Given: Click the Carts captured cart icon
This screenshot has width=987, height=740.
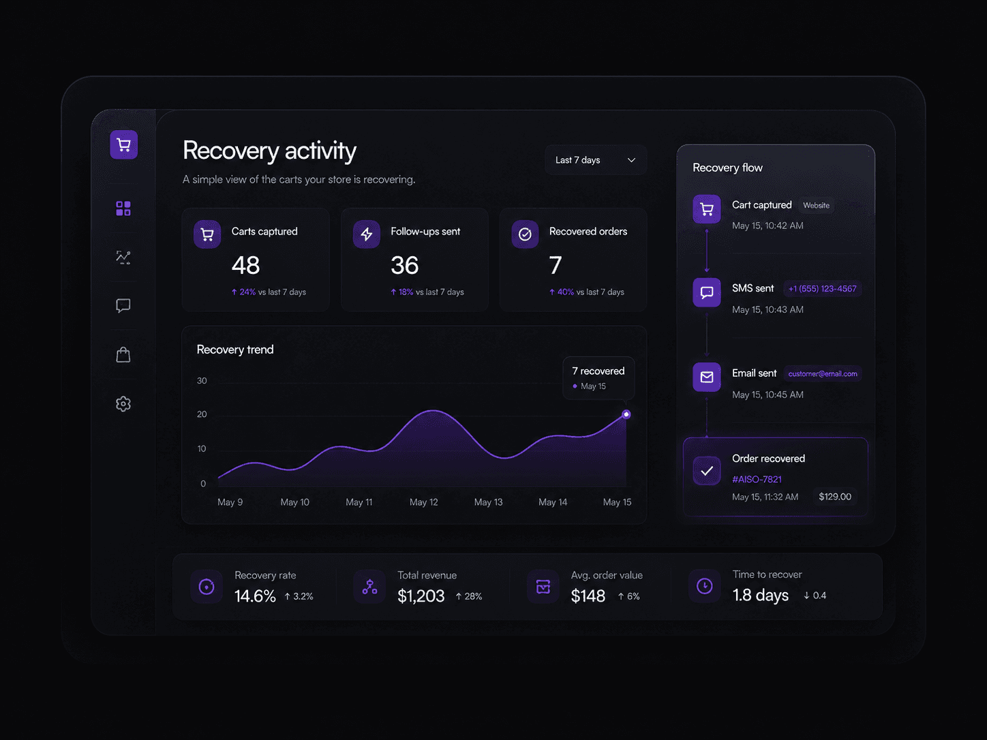Looking at the screenshot, I should (x=207, y=234).
